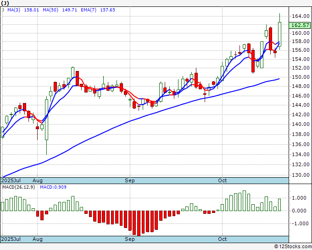Click the 150.00 price axis label
312x250 pixels.
pos(301,77)
